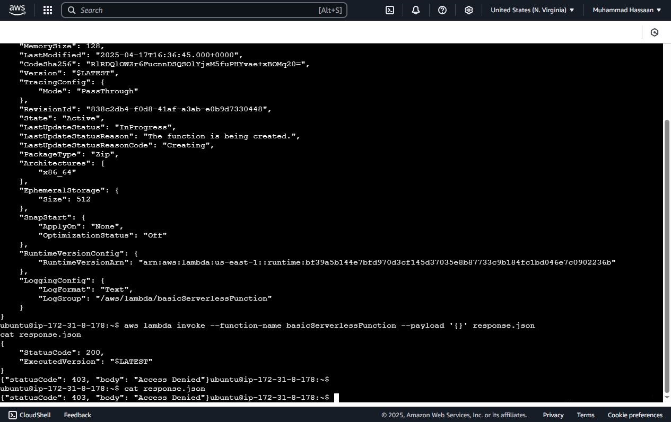Click the "LastModified" timestamp line

pyautogui.click(x=131, y=55)
